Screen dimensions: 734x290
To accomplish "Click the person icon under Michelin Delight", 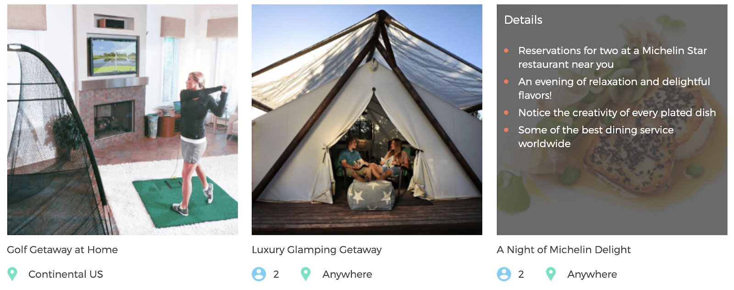I will pos(504,274).
